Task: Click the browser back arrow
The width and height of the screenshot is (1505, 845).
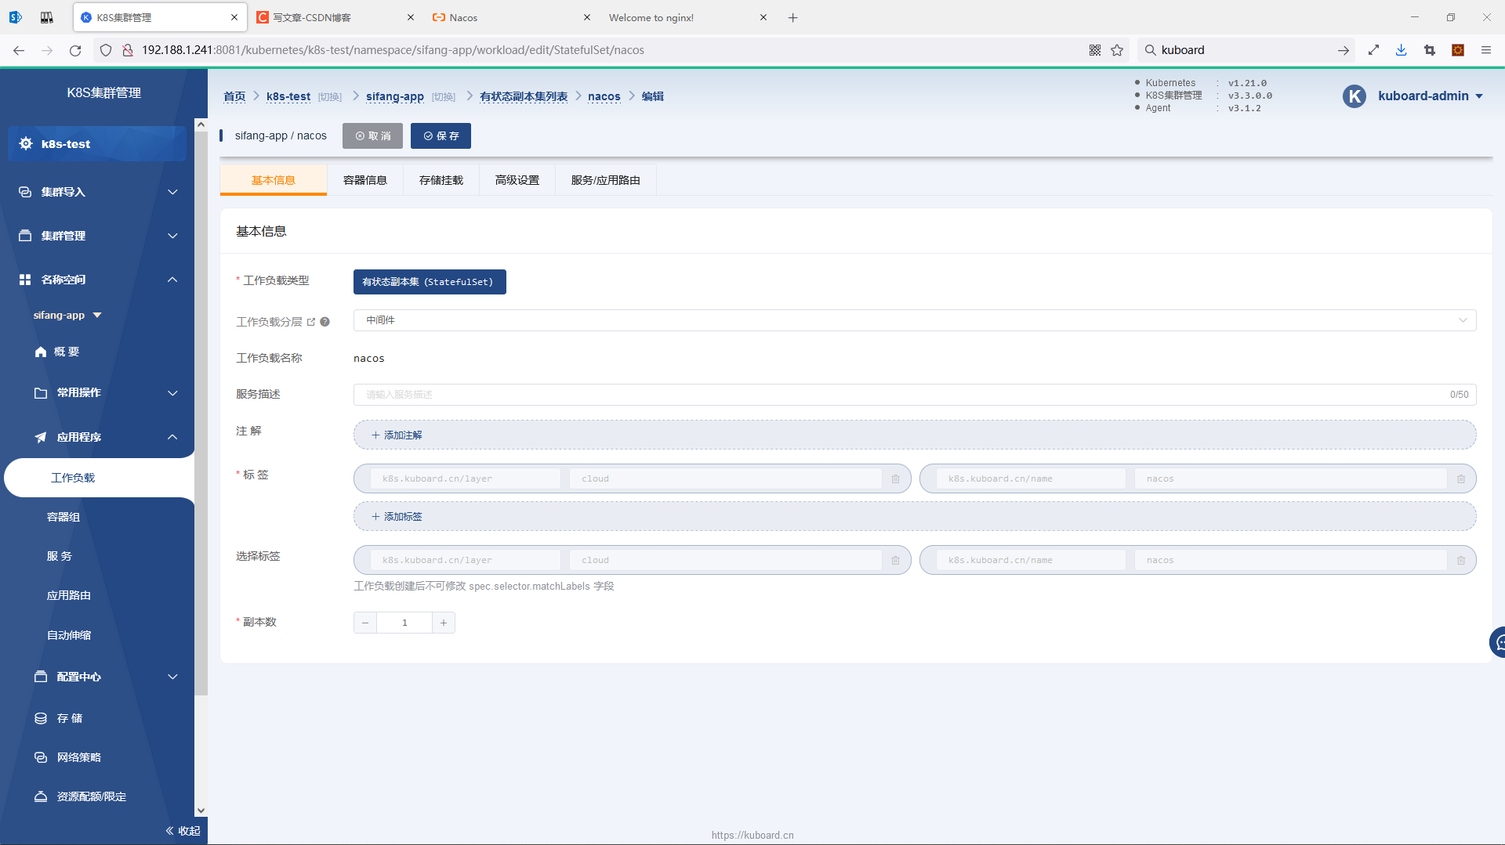Action: pos(19,50)
